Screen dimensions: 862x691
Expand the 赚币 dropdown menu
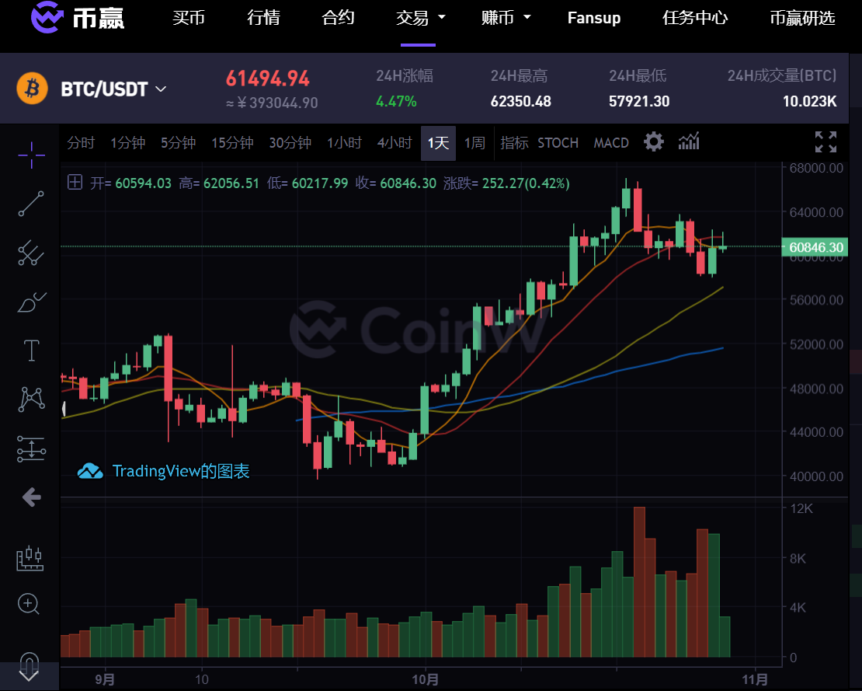pyautogui.click(x=506, y=18)
